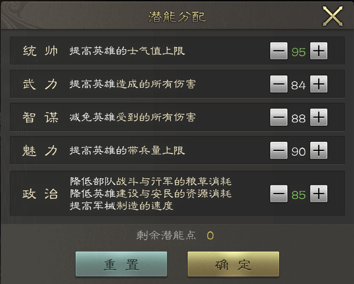Decrease 武力 with the minus stepper
Screen dimensions: 354x284
pyautogui.click(x=279, y=84)
